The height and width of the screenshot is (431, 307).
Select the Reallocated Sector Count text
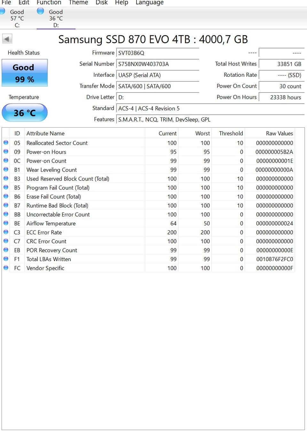pos(57,143)
